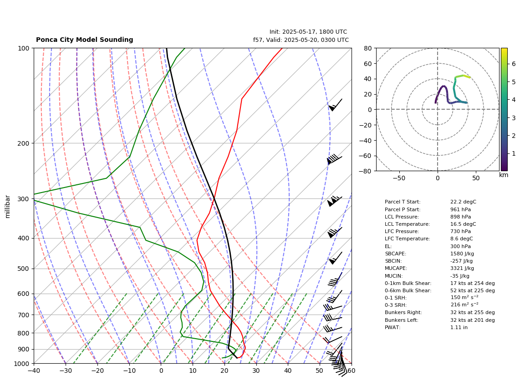Select the "Init: 2025-05-17, 1800 UTC" text
Image resolution: width=520 pixels, height=381 pixels.
308,32
